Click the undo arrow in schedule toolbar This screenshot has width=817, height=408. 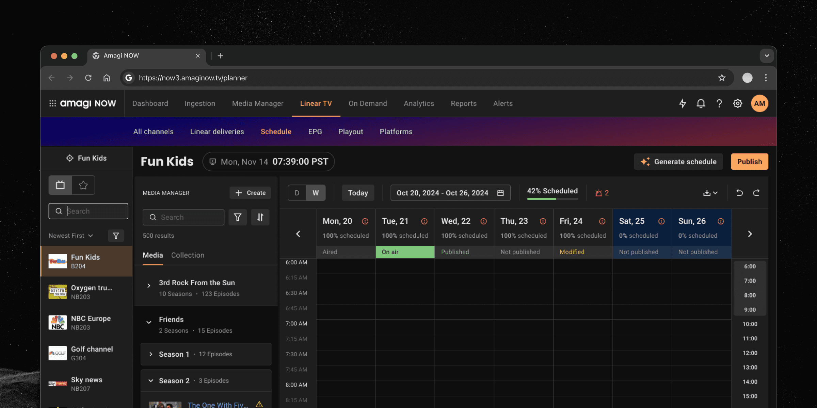(739, 193)
